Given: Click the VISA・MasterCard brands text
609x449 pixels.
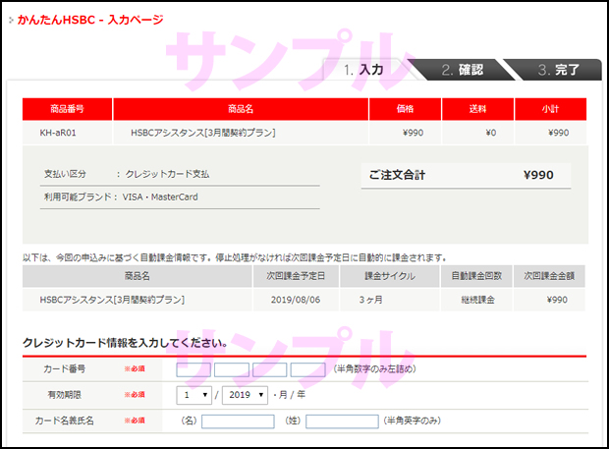Looking at the screenshot, I should pyautogui.click(x=160, y=197).
